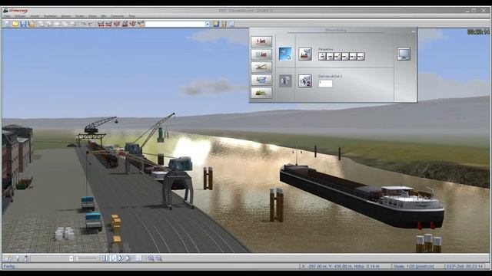Open the Shop menu
The width and height of the screenshot is (492, 276).
(131, 16)
